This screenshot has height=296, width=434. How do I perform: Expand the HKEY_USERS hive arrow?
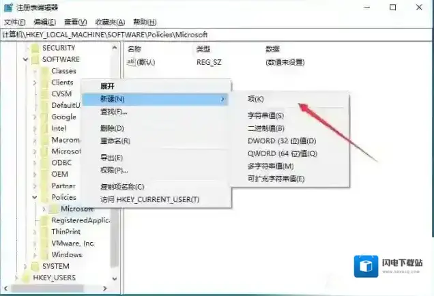coord(16,278)
